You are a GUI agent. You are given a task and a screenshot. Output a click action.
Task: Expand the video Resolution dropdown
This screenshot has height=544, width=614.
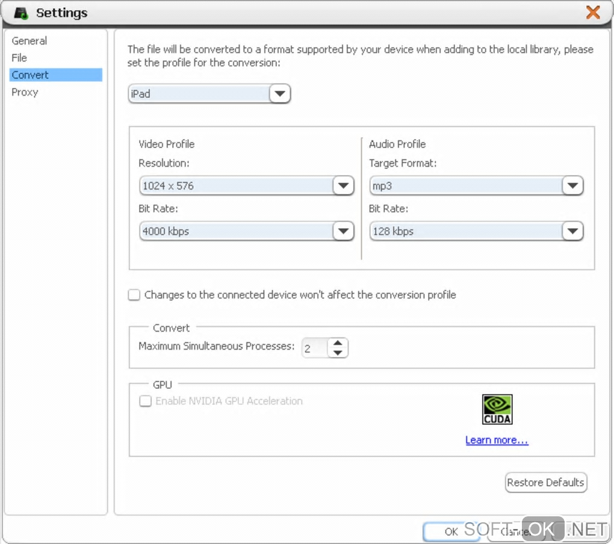tap(343, 186)
